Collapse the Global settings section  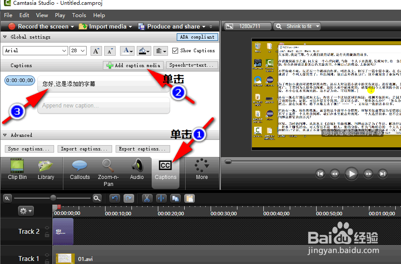(x=5, y=37)
